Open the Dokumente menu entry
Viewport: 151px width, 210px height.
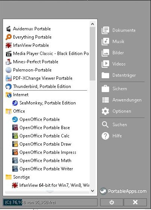[x=119, y=30]
